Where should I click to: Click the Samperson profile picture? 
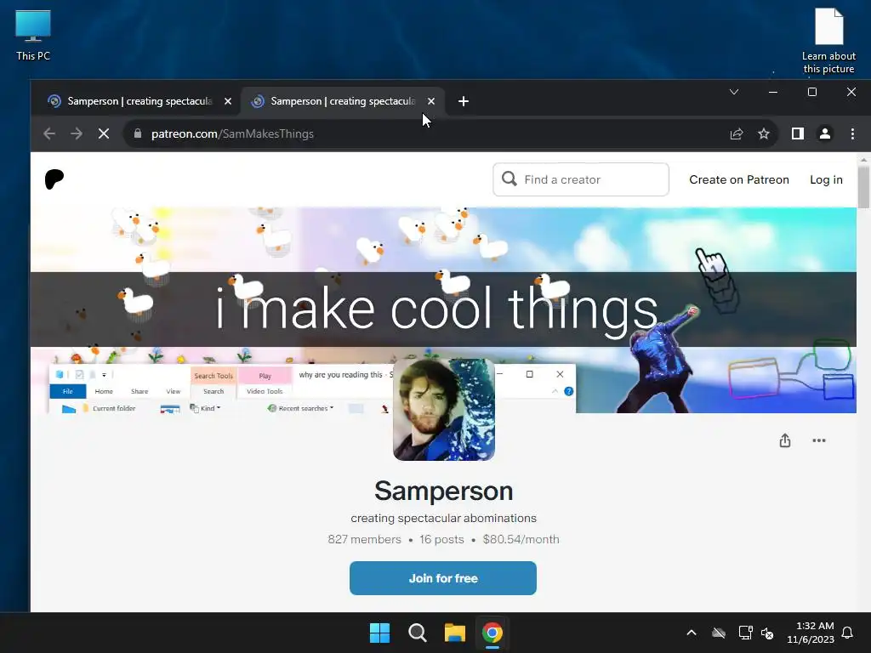pyautogui.click(x=444, y=410)
